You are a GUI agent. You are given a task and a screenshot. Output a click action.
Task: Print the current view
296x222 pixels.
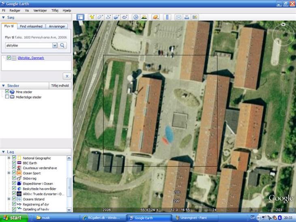(x=187, y=17)
